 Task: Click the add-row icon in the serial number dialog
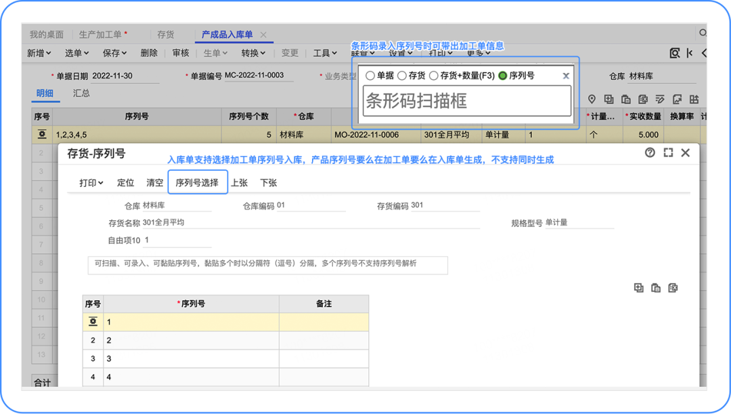(x=638, y=288)
